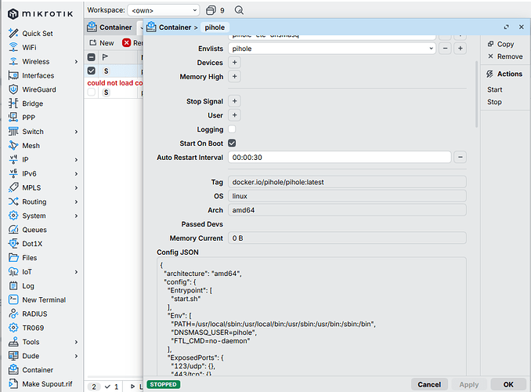Open the Make Supout.rif icon
The image size is (531, 392).
click(x=13, y=384)
